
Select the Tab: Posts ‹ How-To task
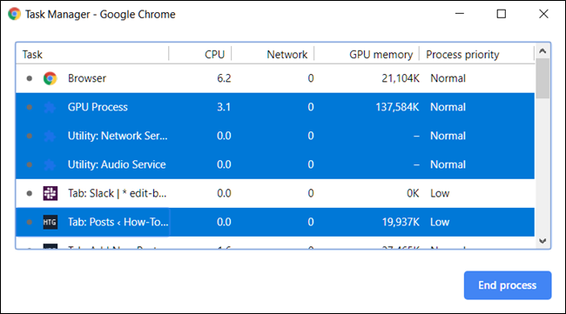click(118, 222)
